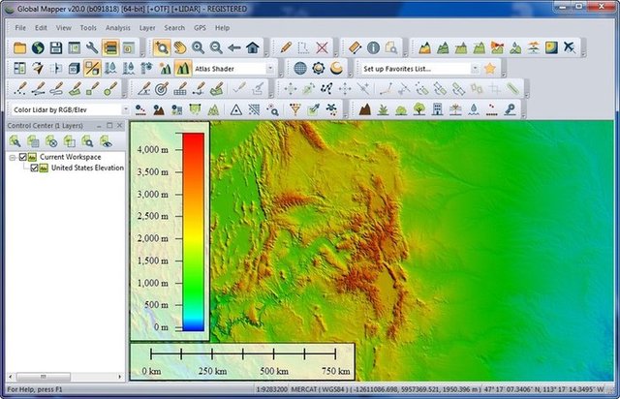Click the Home full view icon
This screenshot has width=620, height=399.
pyautogui.click(x=252, y=47)
